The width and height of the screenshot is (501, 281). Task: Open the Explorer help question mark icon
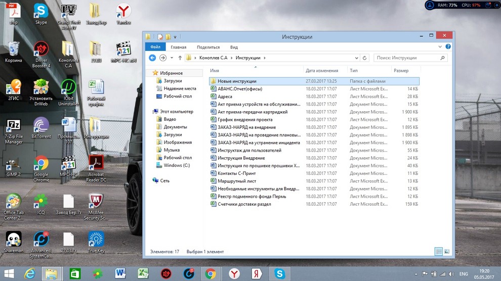click(x=448, y=47)
